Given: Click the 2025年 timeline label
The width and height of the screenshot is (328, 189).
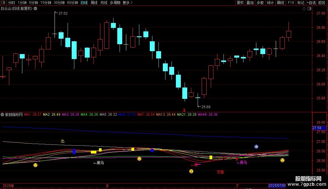Looking at the screenshot, I should coord(8,186).
